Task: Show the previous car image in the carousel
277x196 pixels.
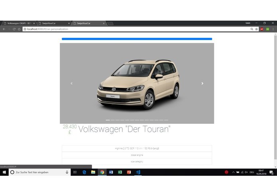Action: (x=72, y=83)
